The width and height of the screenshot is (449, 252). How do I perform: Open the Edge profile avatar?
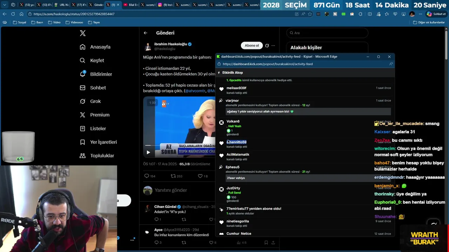click(x=412, y=14)
